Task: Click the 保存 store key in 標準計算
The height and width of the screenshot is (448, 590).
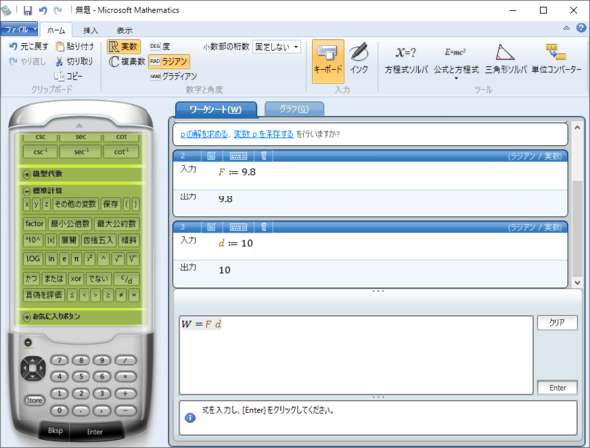Action: pyautogui.click(x=110, y=204)
